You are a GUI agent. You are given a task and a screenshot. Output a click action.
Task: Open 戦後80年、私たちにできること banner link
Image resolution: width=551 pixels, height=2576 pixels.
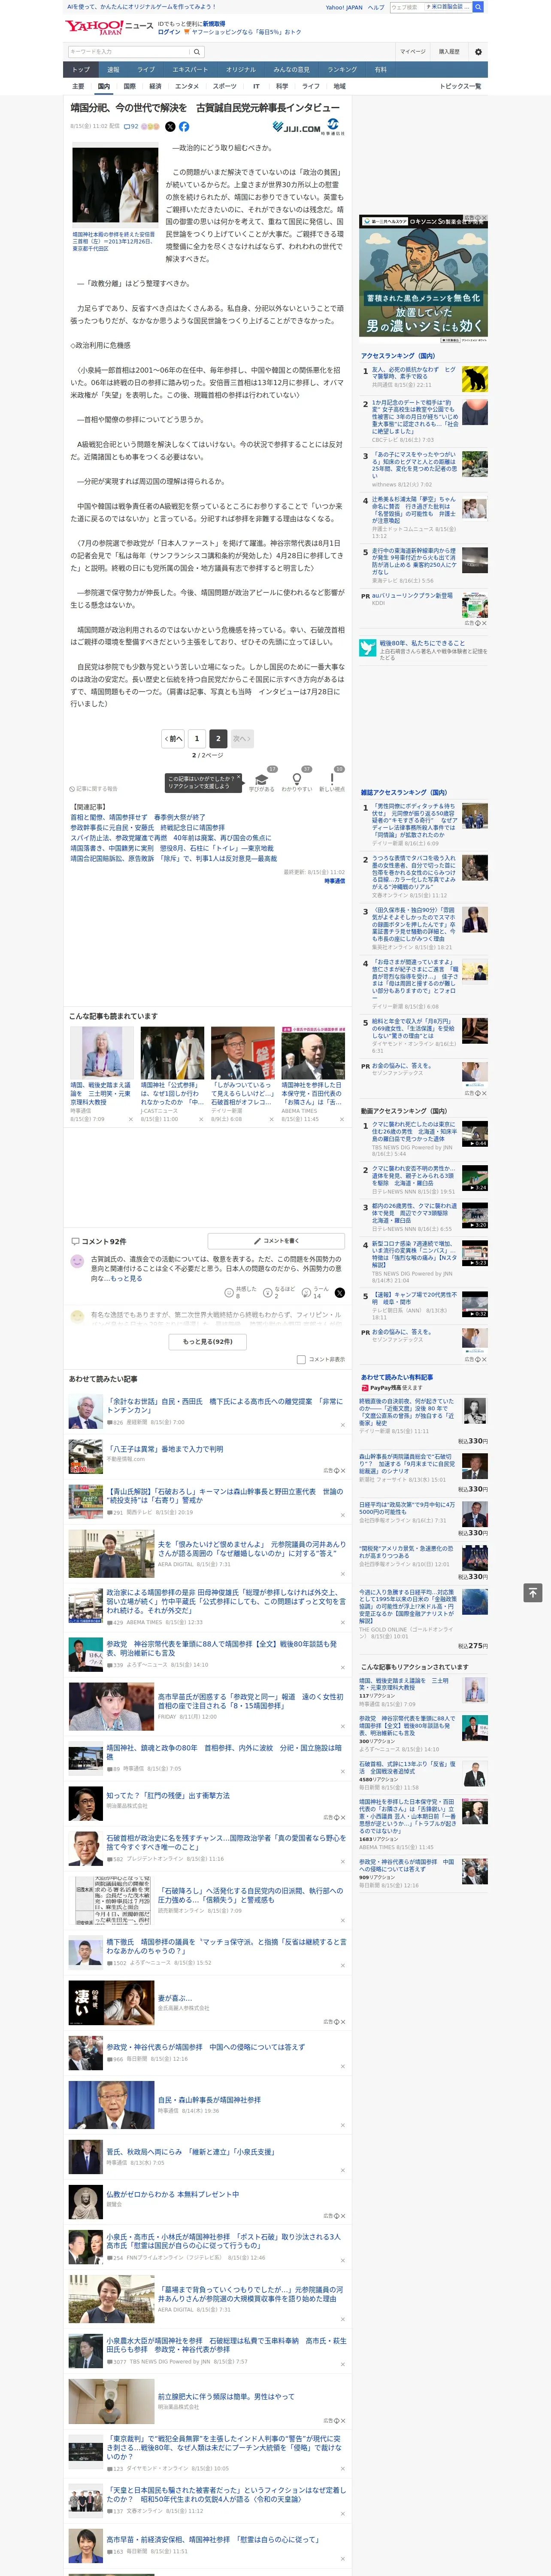pyautogui.click(x=423, y=650)
